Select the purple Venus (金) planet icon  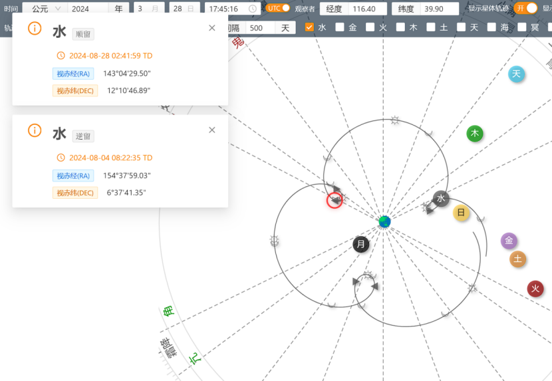pos(509,241)
